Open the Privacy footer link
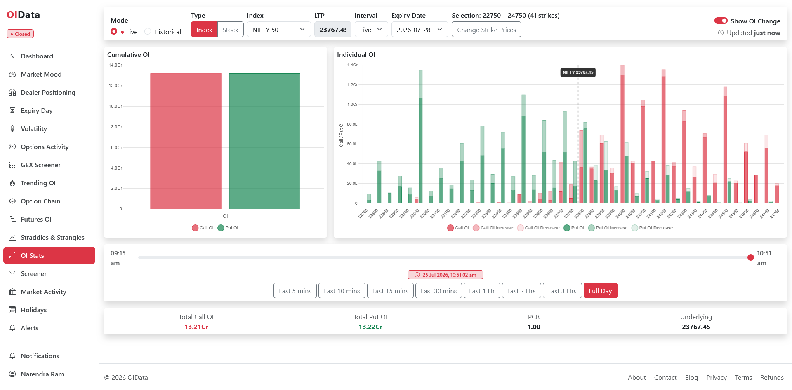792x390 pixels. pos(717,377)
